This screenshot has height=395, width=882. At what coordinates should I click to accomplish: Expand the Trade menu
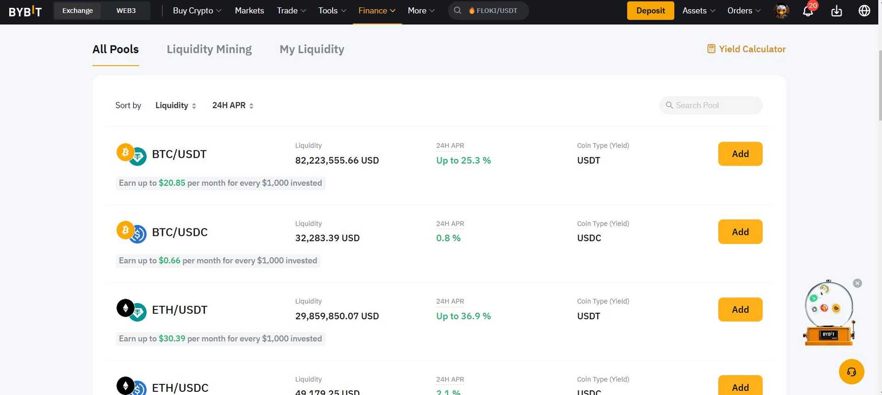tap(291, 11)
